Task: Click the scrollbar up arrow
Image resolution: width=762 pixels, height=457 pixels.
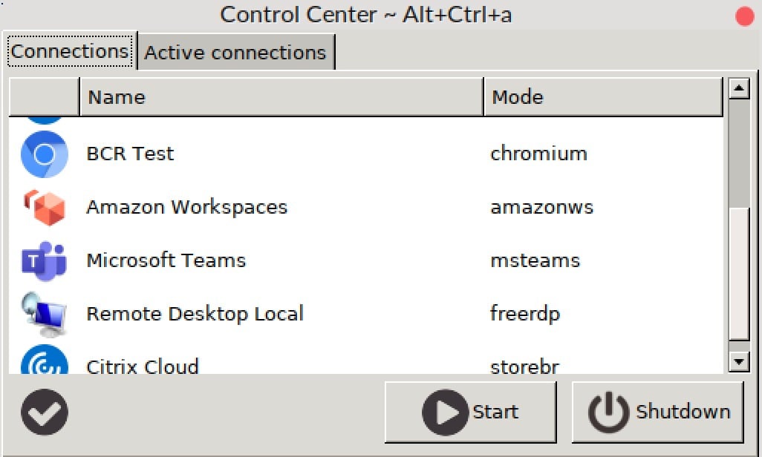Action: (740, 88)
